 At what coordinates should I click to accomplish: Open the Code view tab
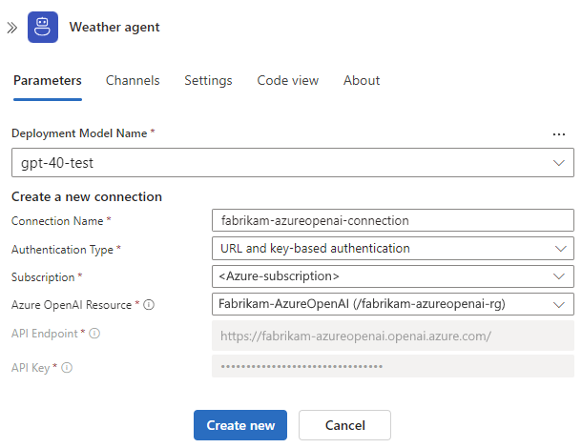(x=287, y=80)
